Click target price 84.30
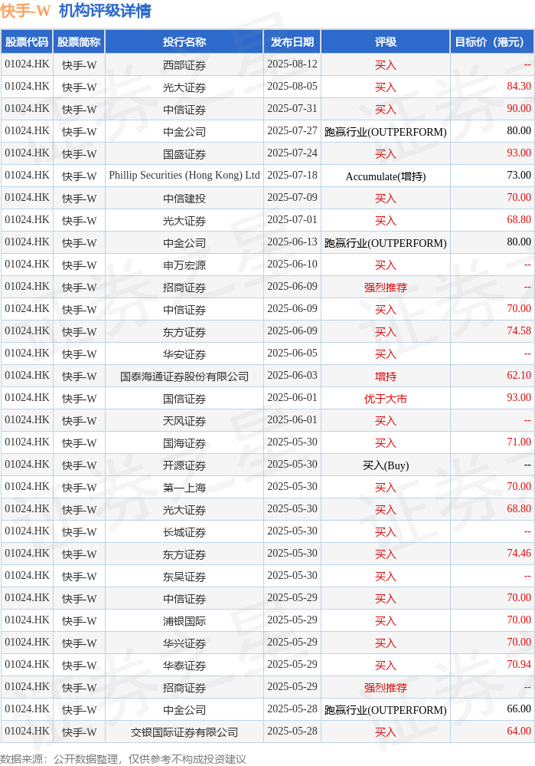The width and height of the screenshot is (535, 766). pos(519,87)
